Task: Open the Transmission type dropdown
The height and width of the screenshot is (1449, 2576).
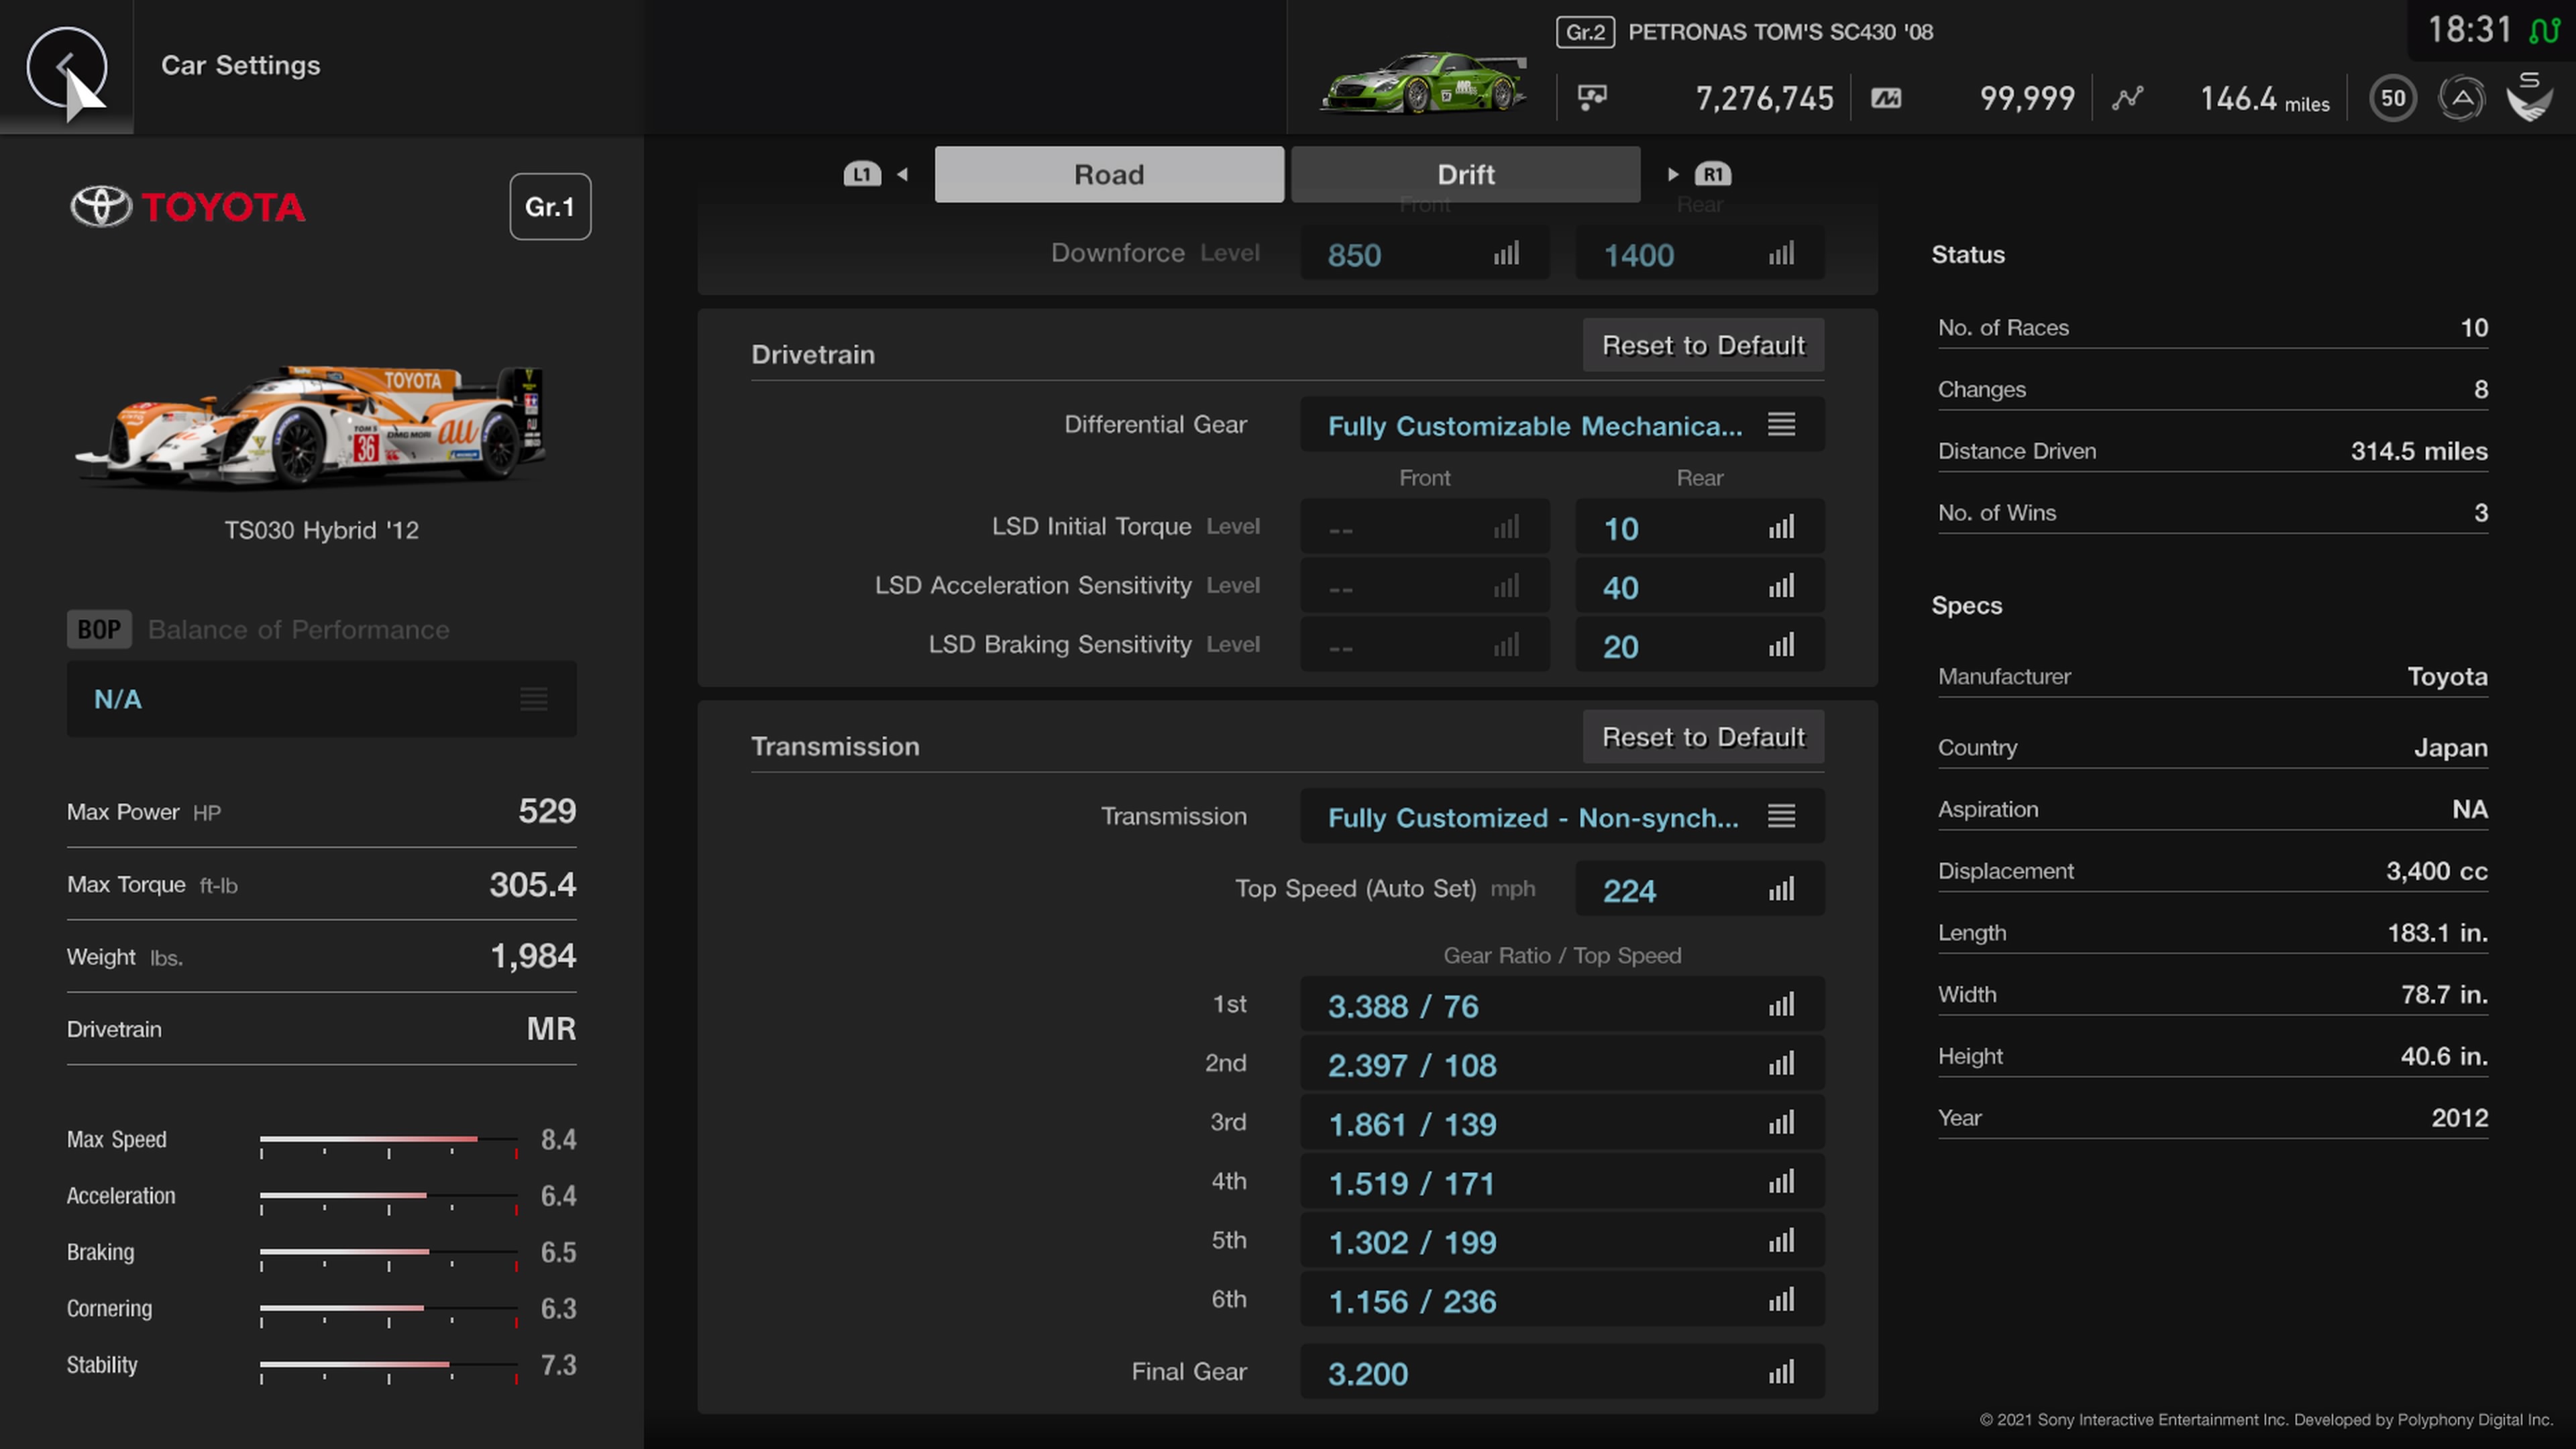Action: tap(1562, 817)
